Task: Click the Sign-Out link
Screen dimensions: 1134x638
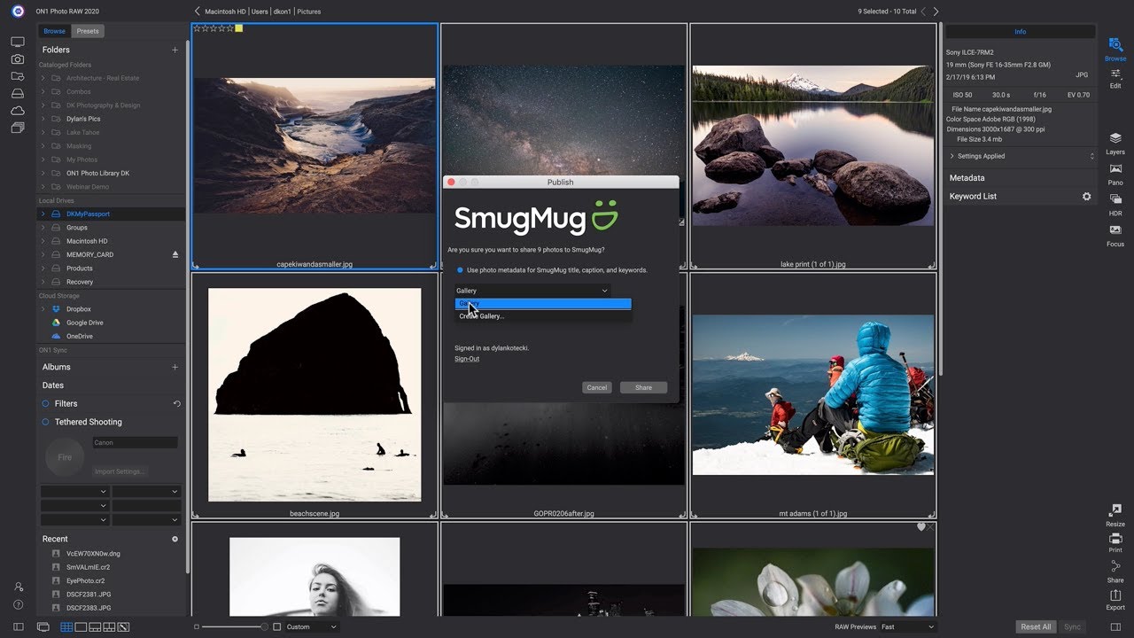Action: click(467, 359)
